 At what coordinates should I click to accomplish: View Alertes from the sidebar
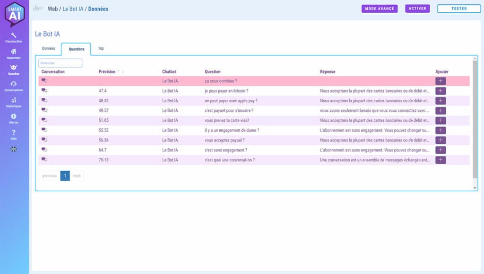click(14, 116)
